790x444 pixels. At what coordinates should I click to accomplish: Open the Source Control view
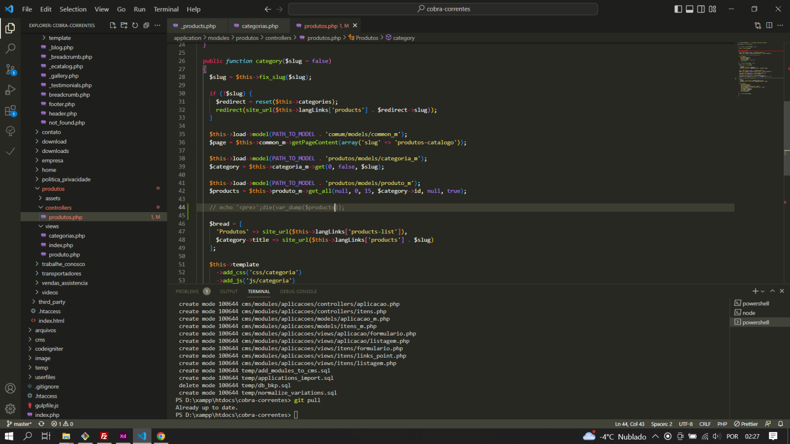[x=10, y=69]
